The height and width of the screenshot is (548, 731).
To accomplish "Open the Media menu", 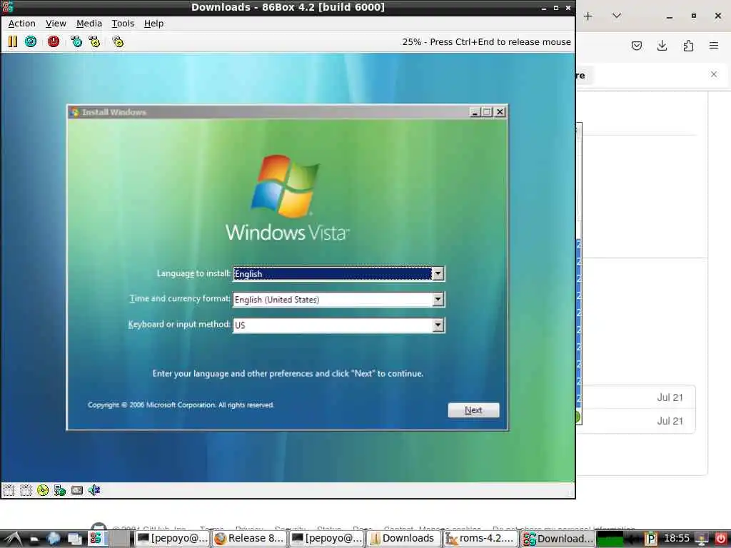I will 89,24.
